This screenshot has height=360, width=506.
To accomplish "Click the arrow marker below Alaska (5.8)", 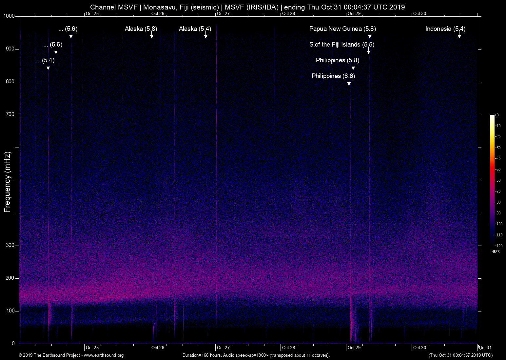I will [x=152, y=35].
